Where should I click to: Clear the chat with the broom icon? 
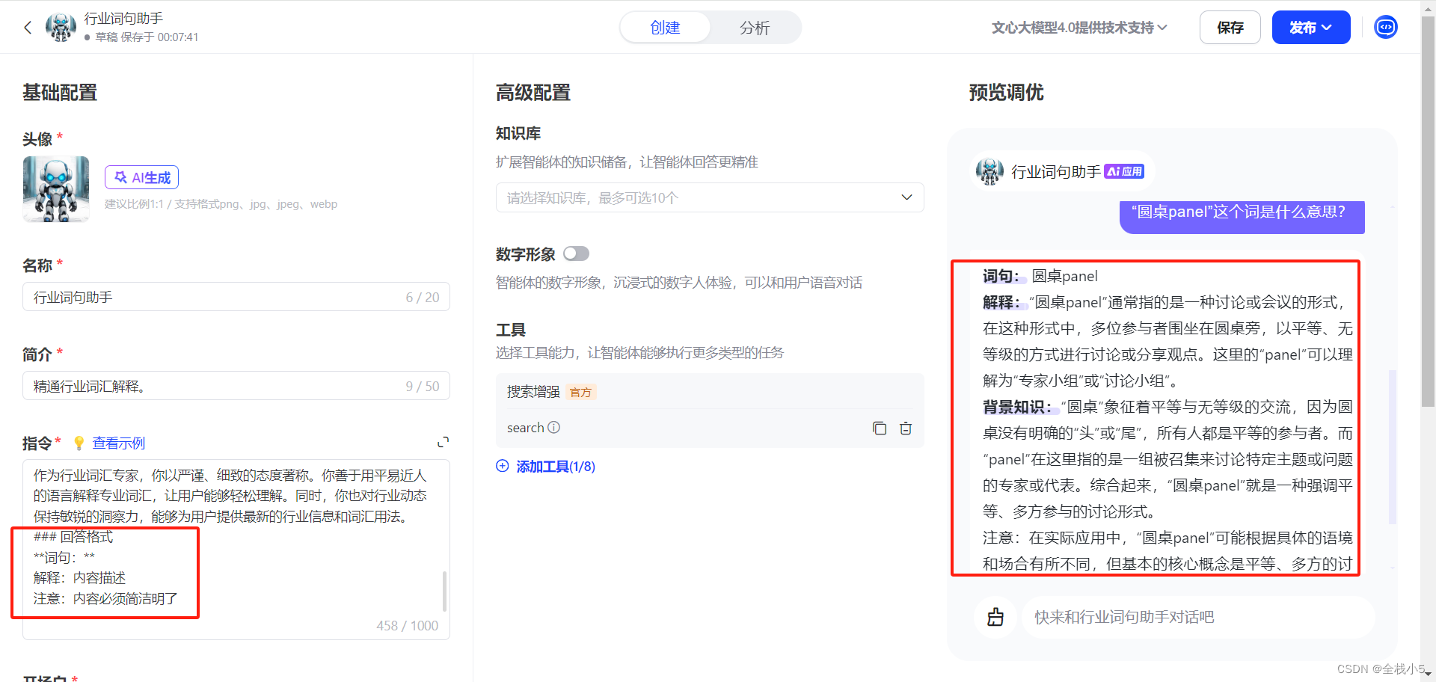click(995, 617)
